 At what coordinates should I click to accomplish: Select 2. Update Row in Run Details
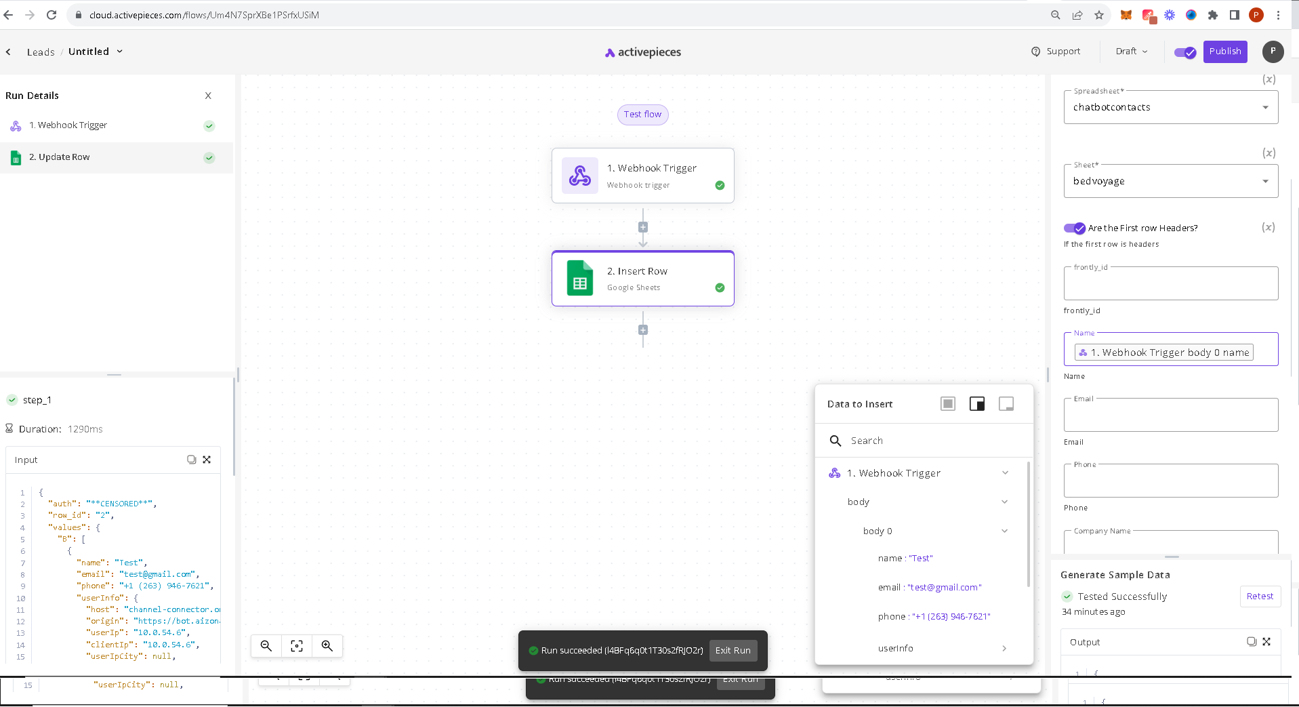click(x=117, y=157)
